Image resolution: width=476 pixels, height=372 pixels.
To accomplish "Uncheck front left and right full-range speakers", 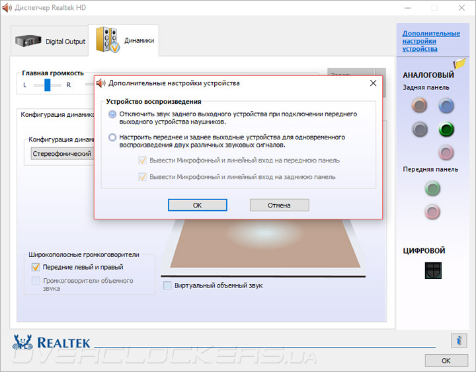I will tap(36, 267).
